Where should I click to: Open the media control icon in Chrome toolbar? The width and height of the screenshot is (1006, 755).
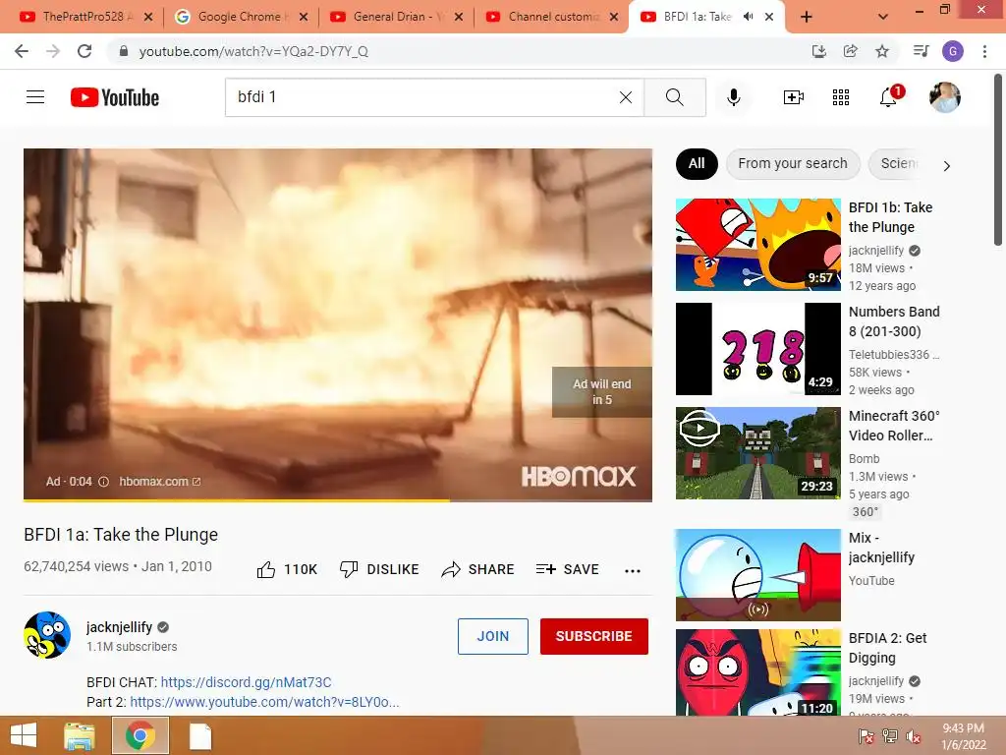(x=921, y=51)
